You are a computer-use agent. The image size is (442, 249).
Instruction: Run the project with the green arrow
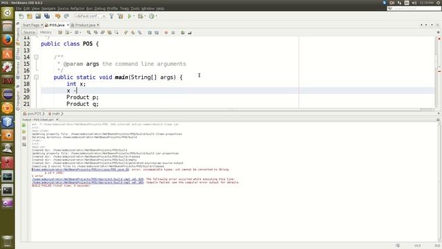point(129,16)
